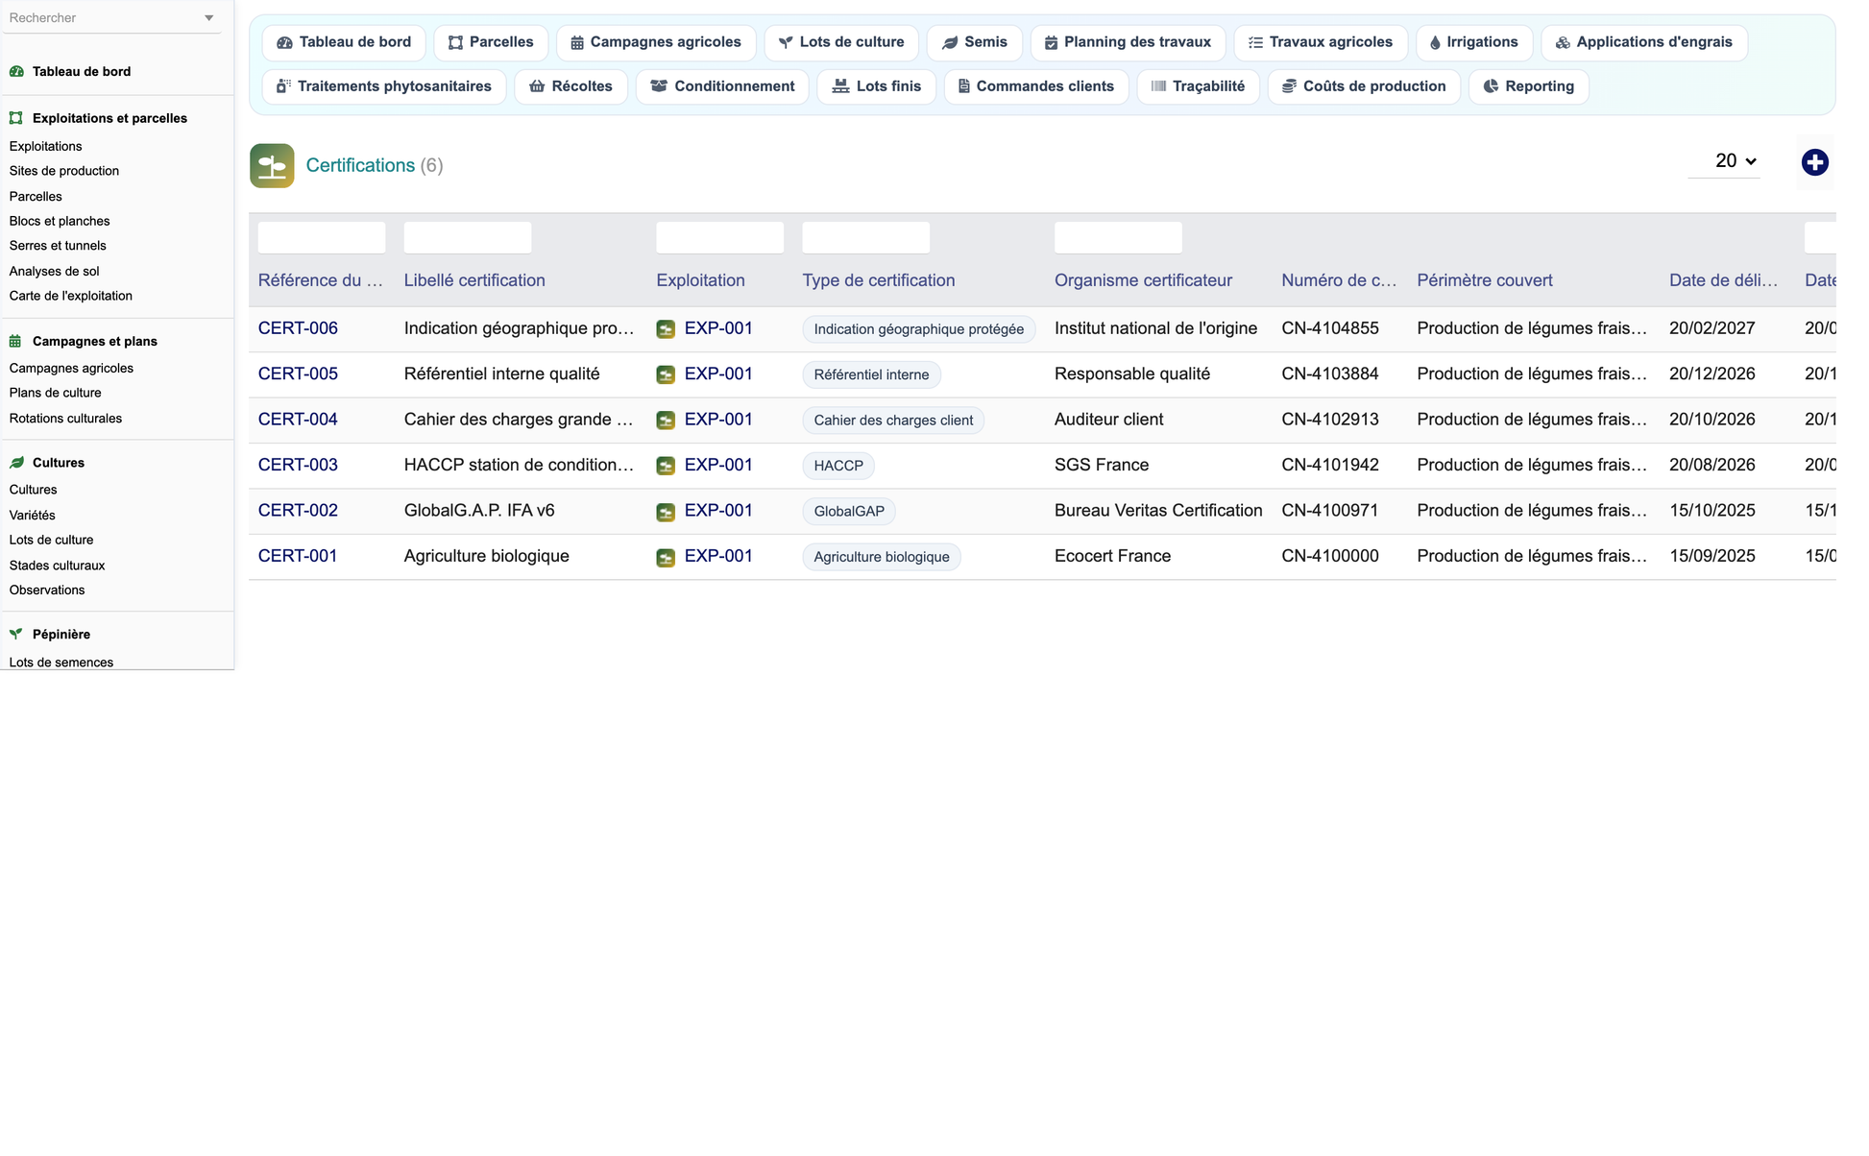
Task: Open the Applications d'engrais tab
Action: [x=1644, y=42]
